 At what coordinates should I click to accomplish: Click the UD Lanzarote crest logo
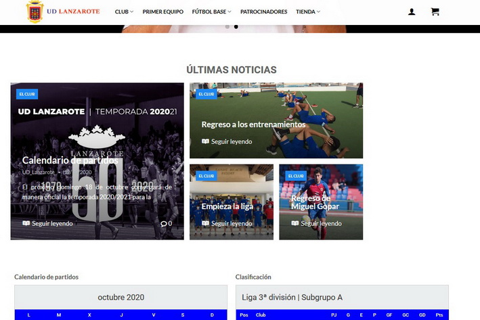click(x=35, y=12)
